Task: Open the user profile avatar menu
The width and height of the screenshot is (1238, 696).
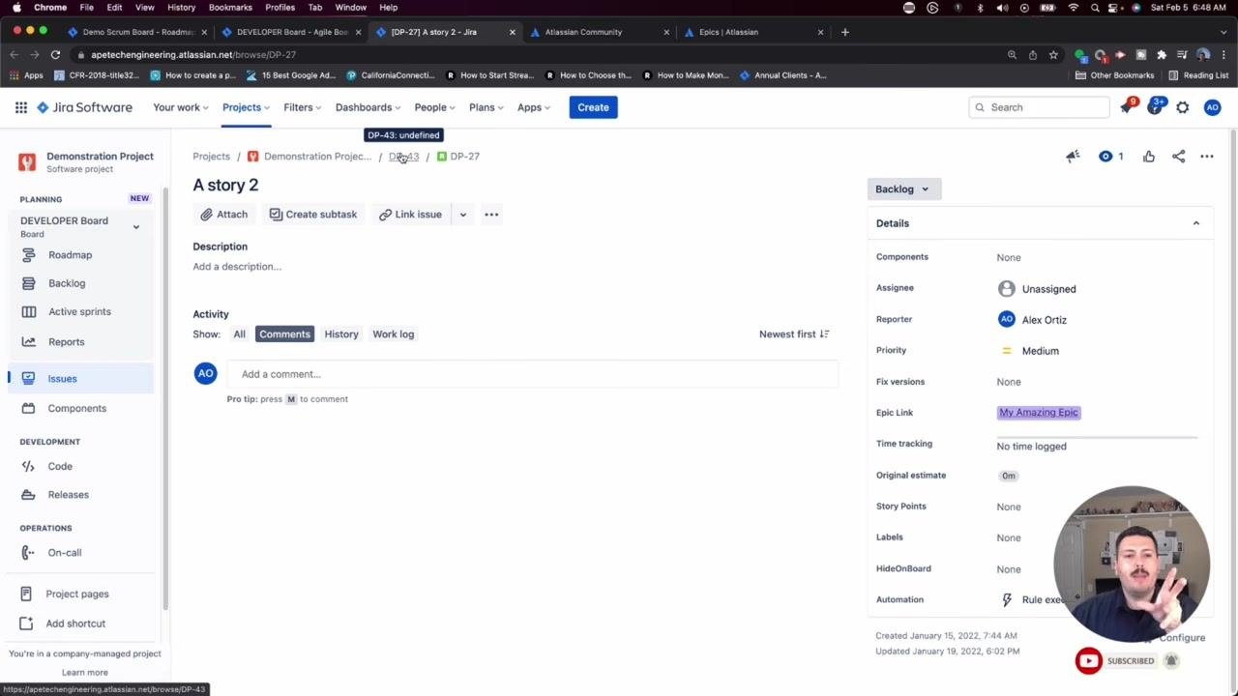Action: coord(1212,107)
